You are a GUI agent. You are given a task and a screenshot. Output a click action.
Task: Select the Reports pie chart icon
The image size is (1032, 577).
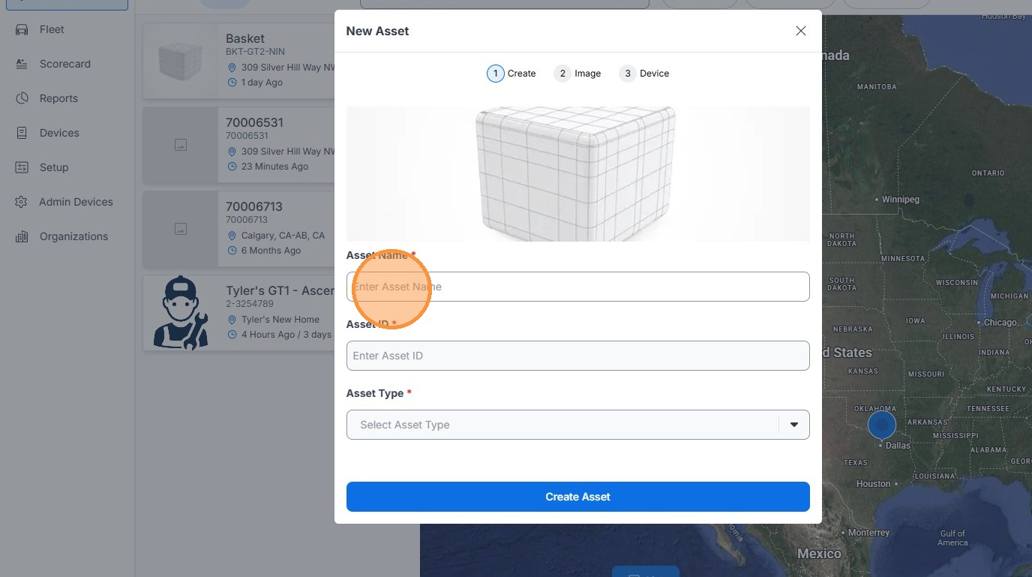tap(22, 98)
